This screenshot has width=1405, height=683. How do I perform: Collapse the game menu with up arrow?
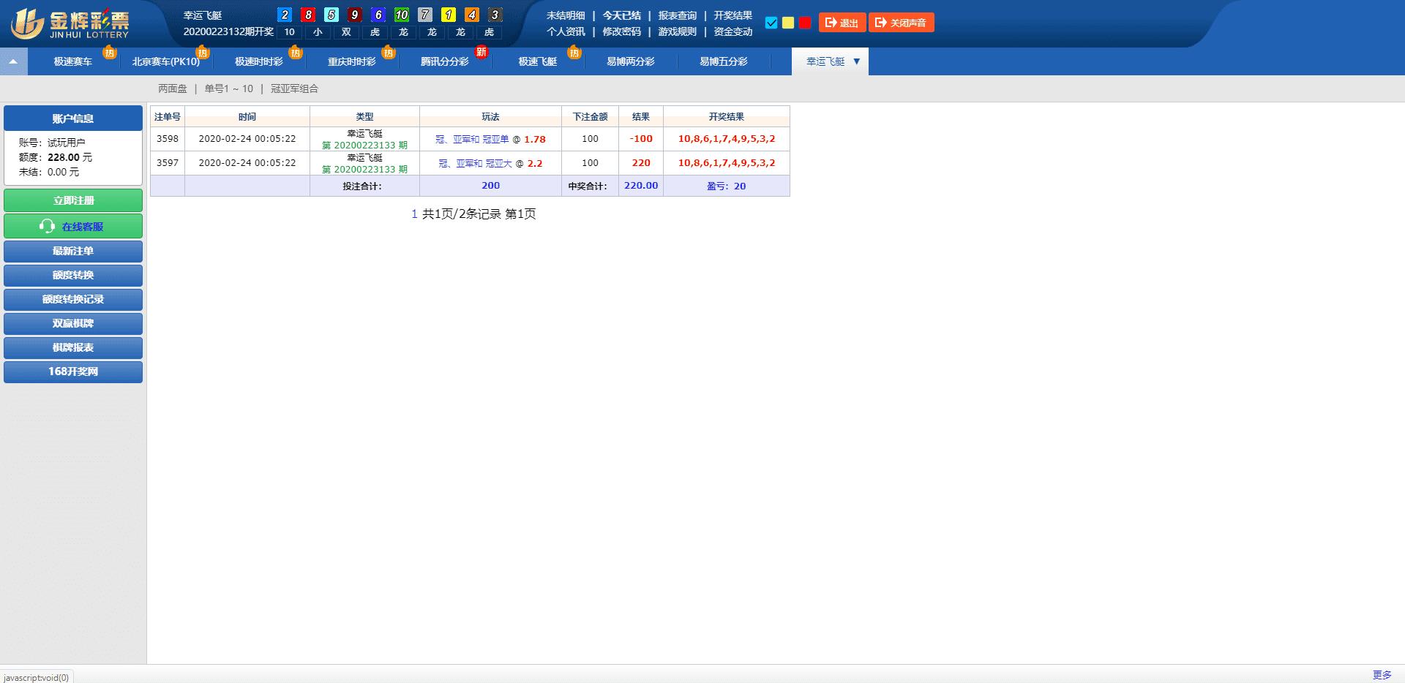pyautogui.click(x=13, y=62)
